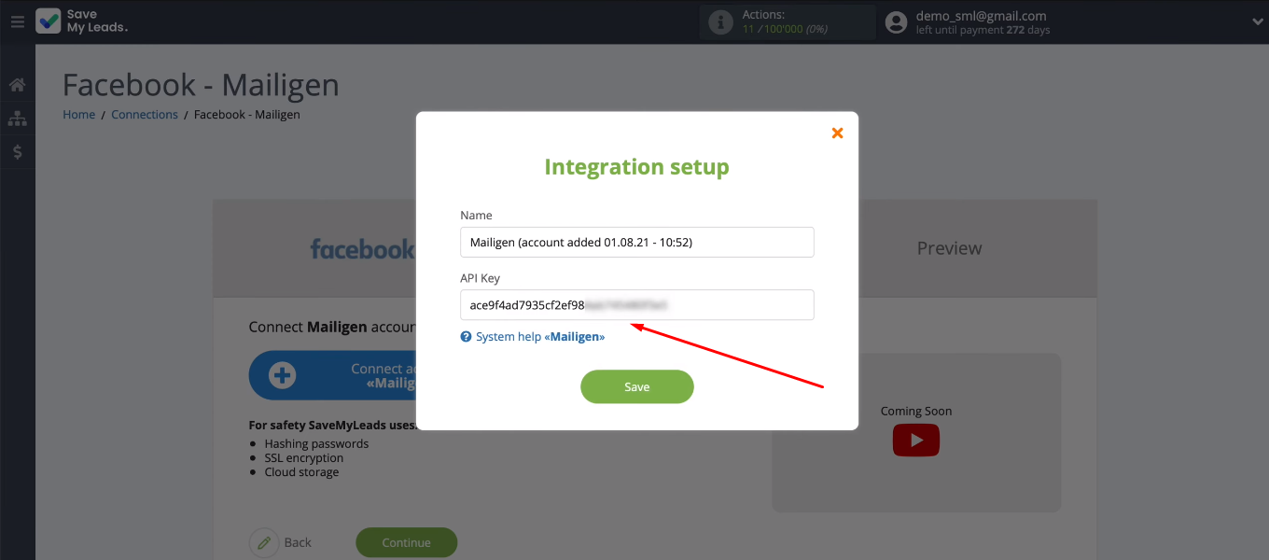This screenshot has width=1269, height=560.
Task: Click the Connect account Mailigen button
Action: click(332, 375)
